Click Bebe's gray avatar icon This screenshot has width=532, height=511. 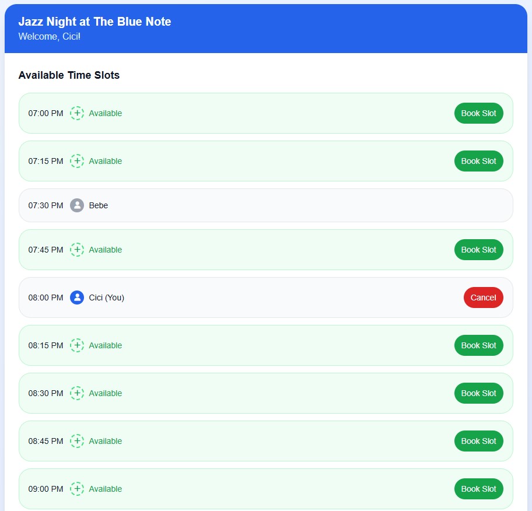77,205
